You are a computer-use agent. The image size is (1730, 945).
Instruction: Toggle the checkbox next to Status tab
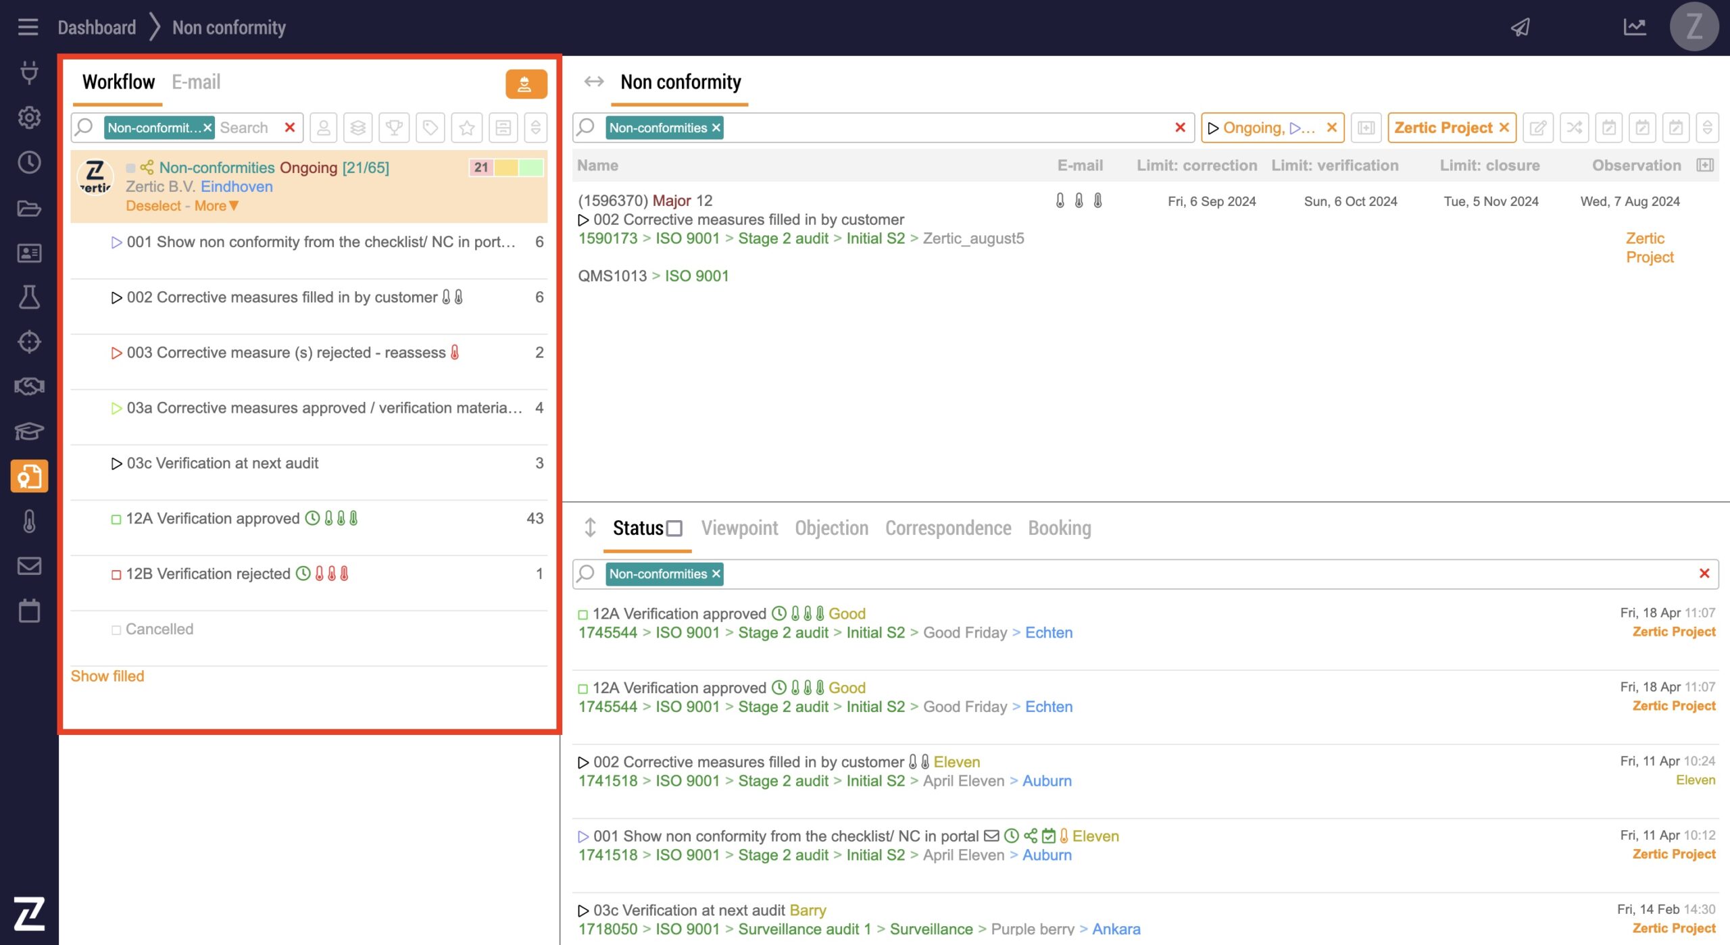pyautogui.click(x=674, y=528)
